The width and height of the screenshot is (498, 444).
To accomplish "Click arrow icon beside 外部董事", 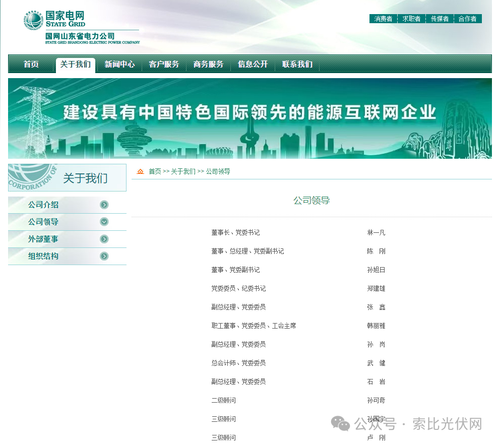I will (x=104, y=239).
